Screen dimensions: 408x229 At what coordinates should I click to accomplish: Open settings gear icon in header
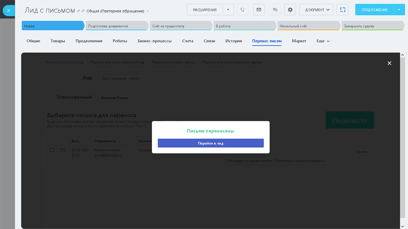(x=290, y=10)
